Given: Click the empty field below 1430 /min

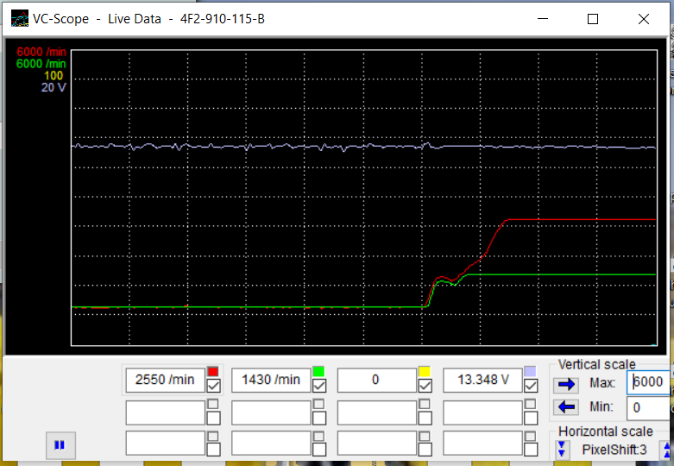Looking at the screenshot, I should tap(271, 412).
